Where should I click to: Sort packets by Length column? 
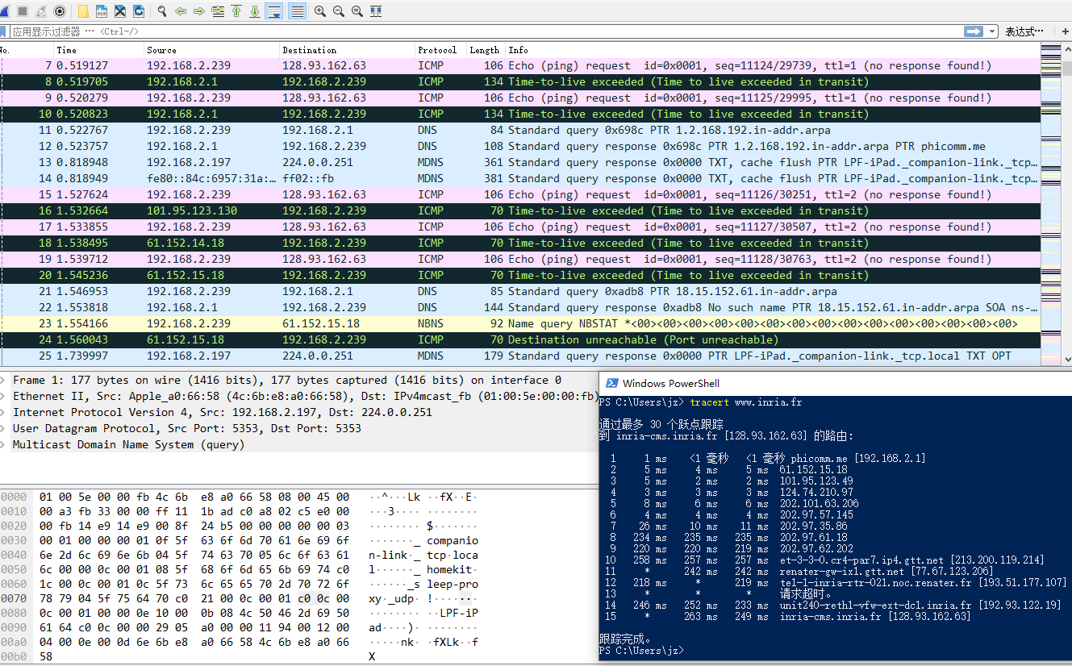point(486,50)
